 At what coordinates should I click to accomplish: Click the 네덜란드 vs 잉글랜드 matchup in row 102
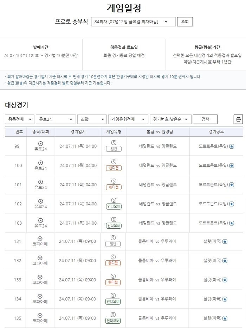[x=158, y=204]
